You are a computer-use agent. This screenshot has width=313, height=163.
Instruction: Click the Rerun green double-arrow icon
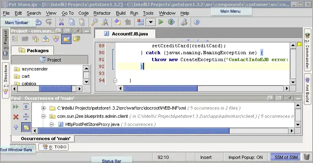point(16,107)
